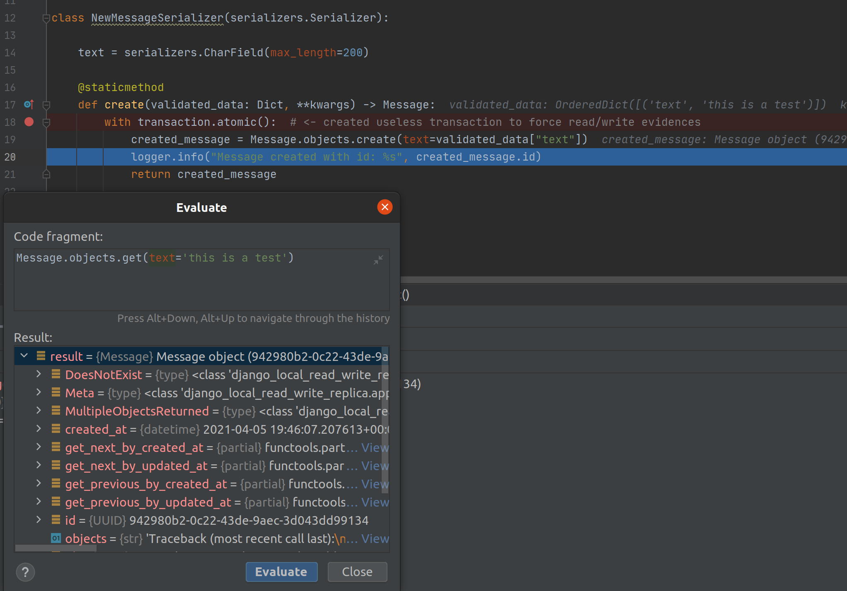This screenshot has width=847, height=591.
Task: Toggle the breakpoint on line 18
Action: 29,122
